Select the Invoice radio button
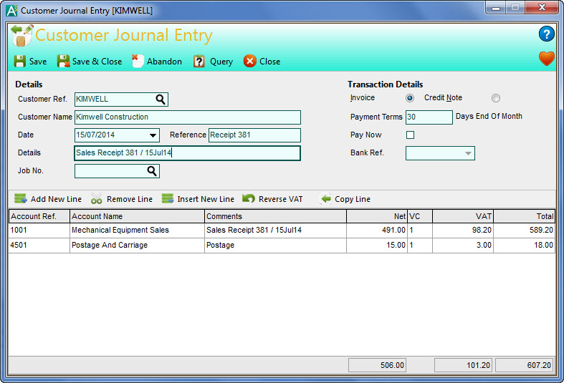 click(410, 98)
